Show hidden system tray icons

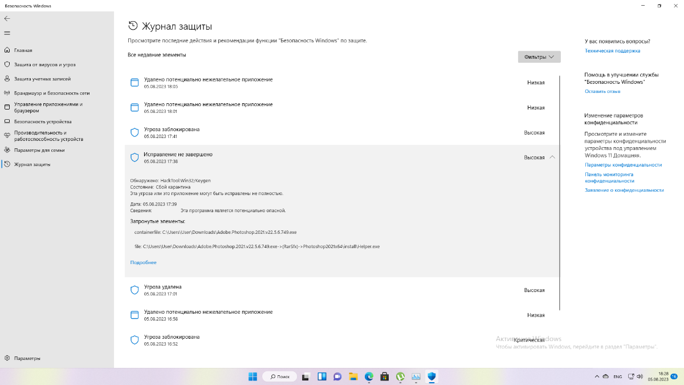pos(597,376)
